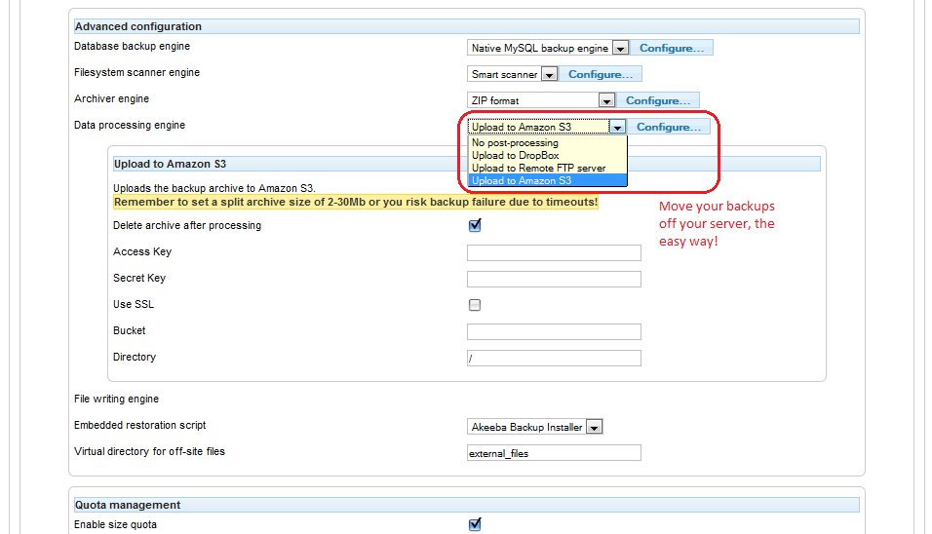Click the Database backup engine label
The image size is (932, 534).
click(132, 46)
